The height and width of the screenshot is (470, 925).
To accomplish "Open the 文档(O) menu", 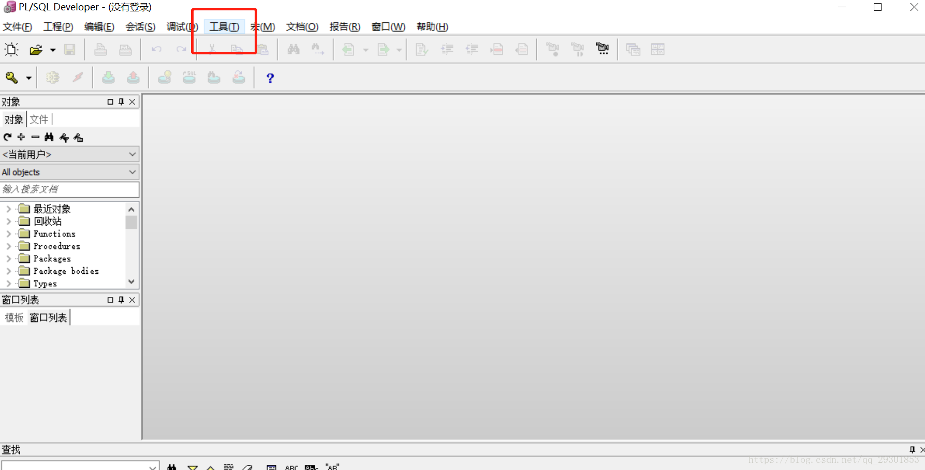I will (302, 27).
